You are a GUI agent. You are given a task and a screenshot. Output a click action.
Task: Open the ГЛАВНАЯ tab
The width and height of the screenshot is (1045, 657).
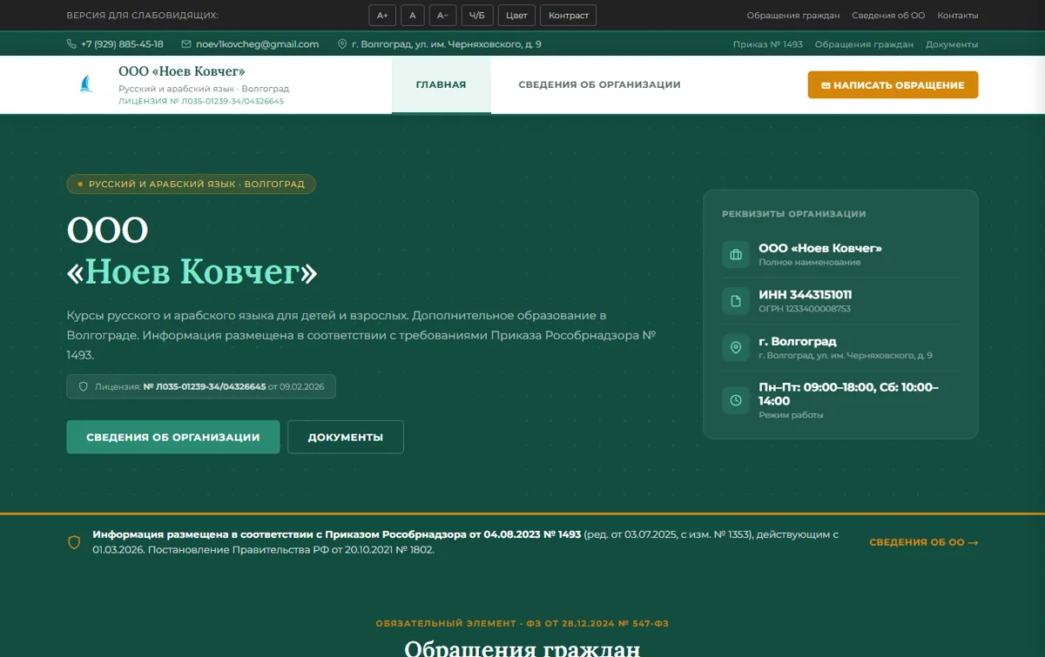(x=441, y=85)
